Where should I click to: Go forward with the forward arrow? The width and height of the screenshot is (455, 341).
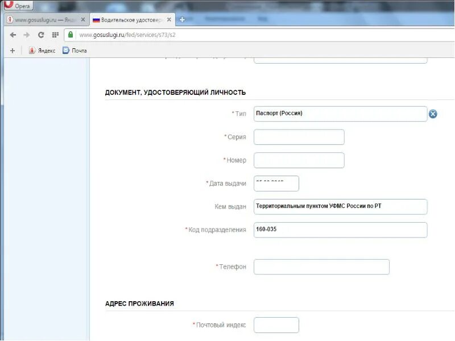(26, 35)
